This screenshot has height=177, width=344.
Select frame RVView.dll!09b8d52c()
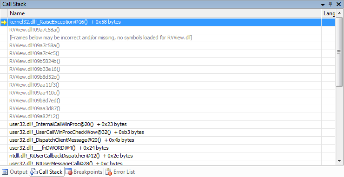click(168, 77)
